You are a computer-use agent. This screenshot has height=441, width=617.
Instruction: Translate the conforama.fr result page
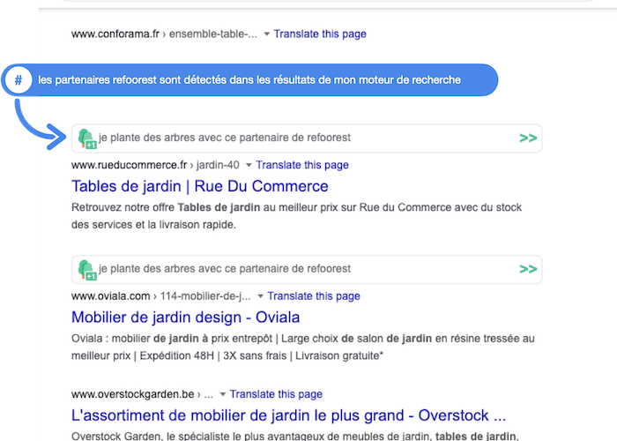click(x=320, y=34)
